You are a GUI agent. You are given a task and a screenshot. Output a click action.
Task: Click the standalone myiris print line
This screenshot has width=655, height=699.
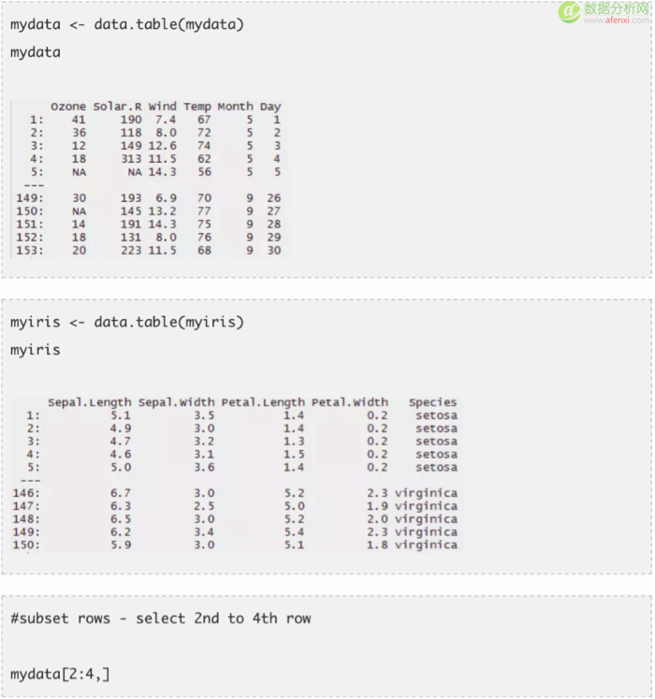36,350
